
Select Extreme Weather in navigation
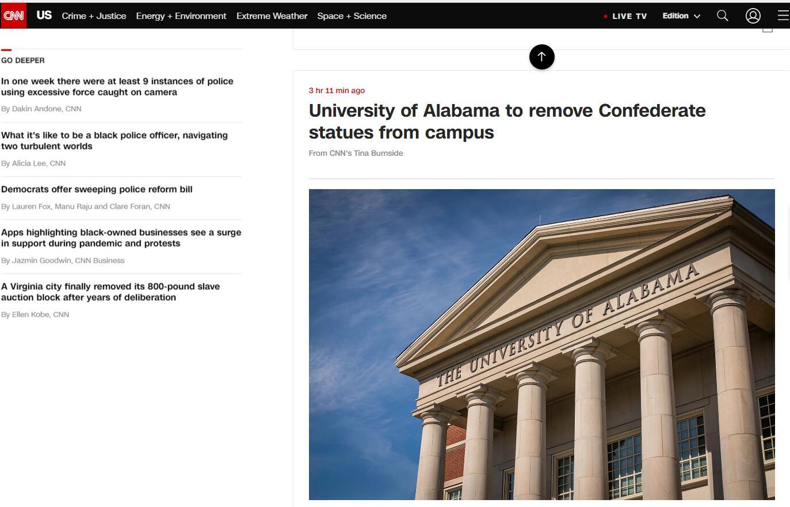pos(272,16)
